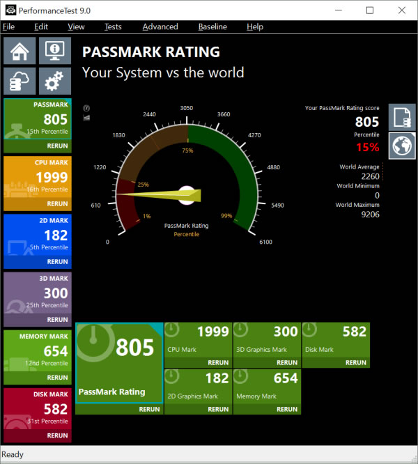418x464 pixels.
Task: Go to the Home screen icon
Action: (20, 51)
